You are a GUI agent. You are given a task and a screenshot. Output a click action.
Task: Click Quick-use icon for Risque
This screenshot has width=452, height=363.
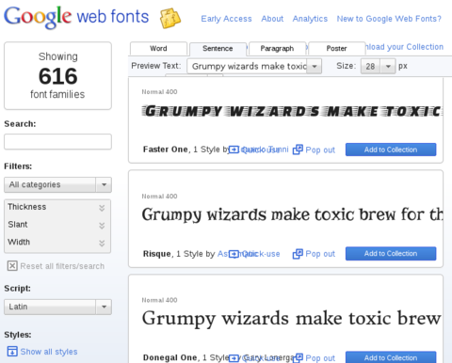click(x=234, y=254)
